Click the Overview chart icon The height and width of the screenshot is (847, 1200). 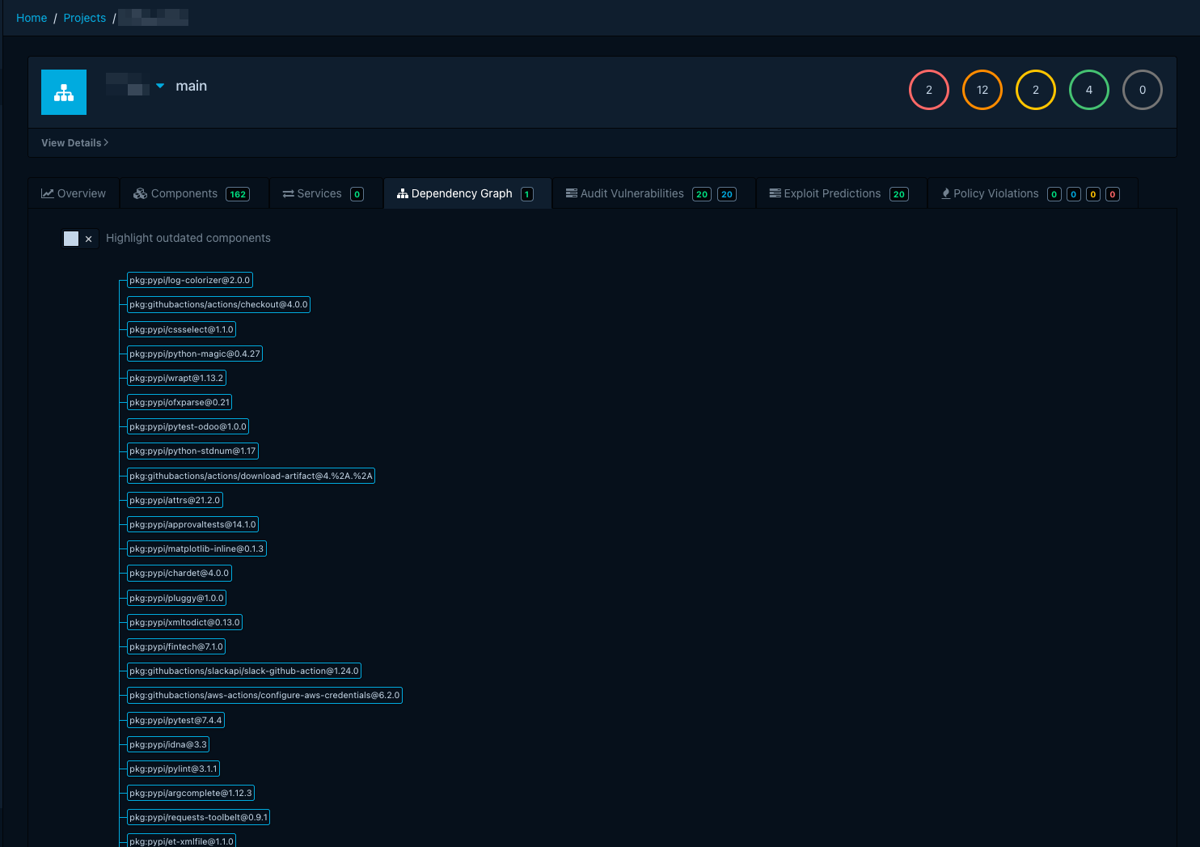click(48, 193)
